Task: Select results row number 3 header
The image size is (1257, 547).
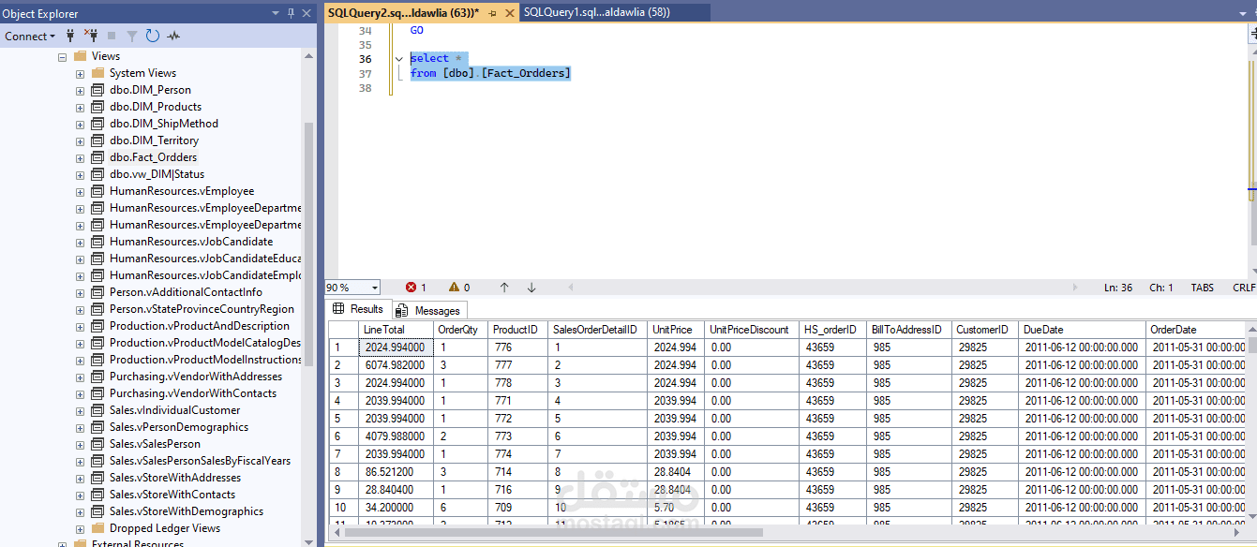Action: 343,383
